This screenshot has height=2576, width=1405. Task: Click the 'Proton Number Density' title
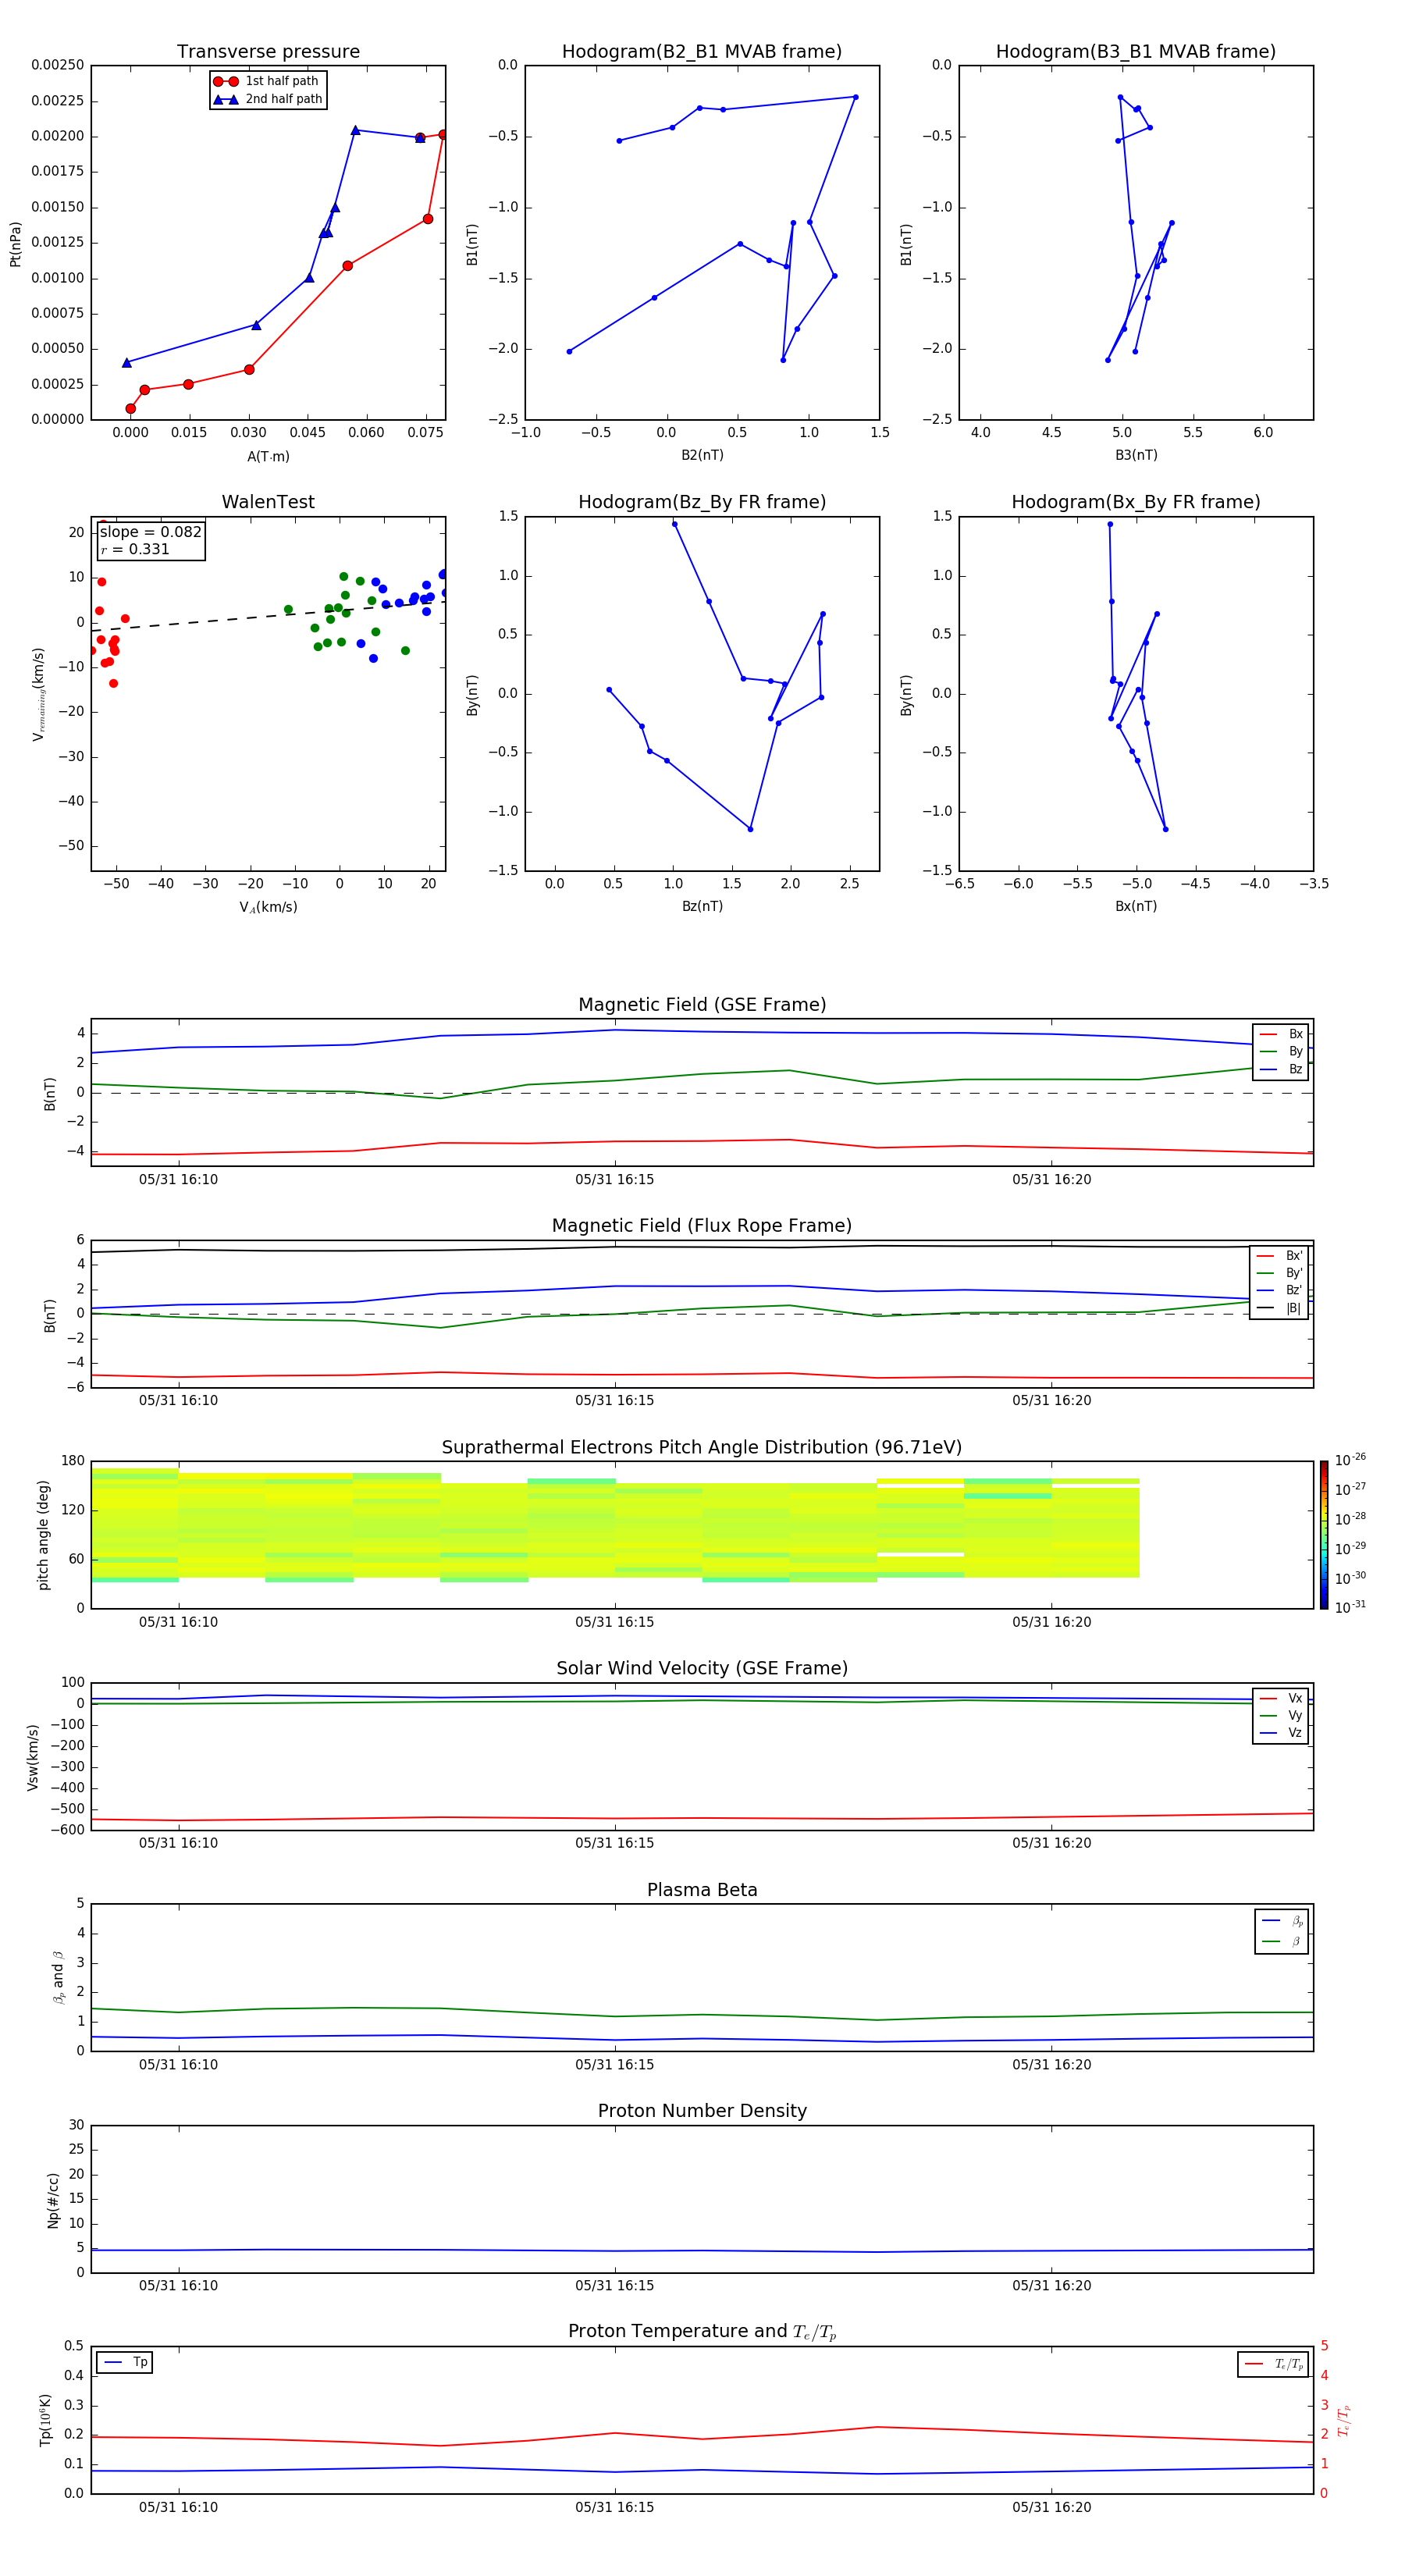(x=702, y=2112)
